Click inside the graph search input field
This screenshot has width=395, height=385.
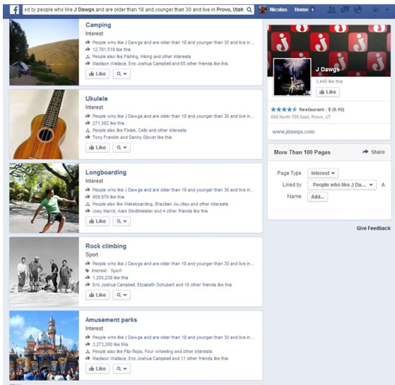point(134,10)
